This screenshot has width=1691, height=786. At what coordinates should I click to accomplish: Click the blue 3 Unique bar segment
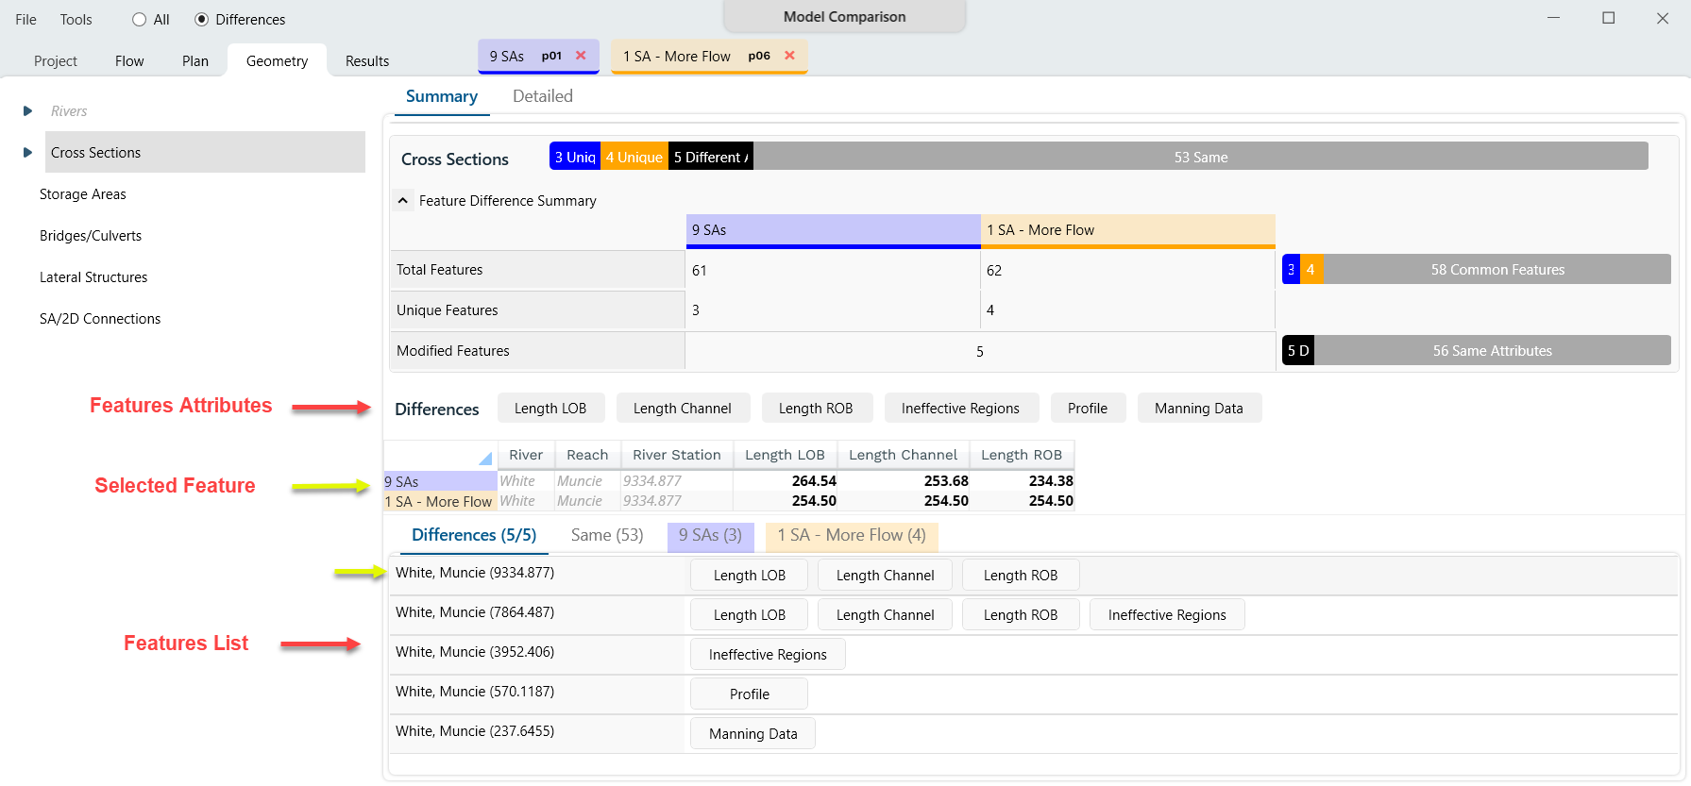pos(574,158)
